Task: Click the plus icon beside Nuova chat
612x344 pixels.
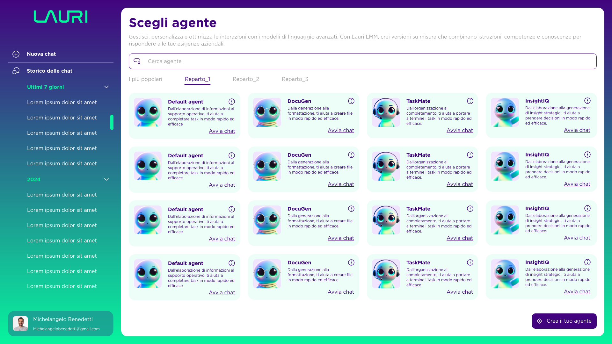Action: click(x=16, y=54)
